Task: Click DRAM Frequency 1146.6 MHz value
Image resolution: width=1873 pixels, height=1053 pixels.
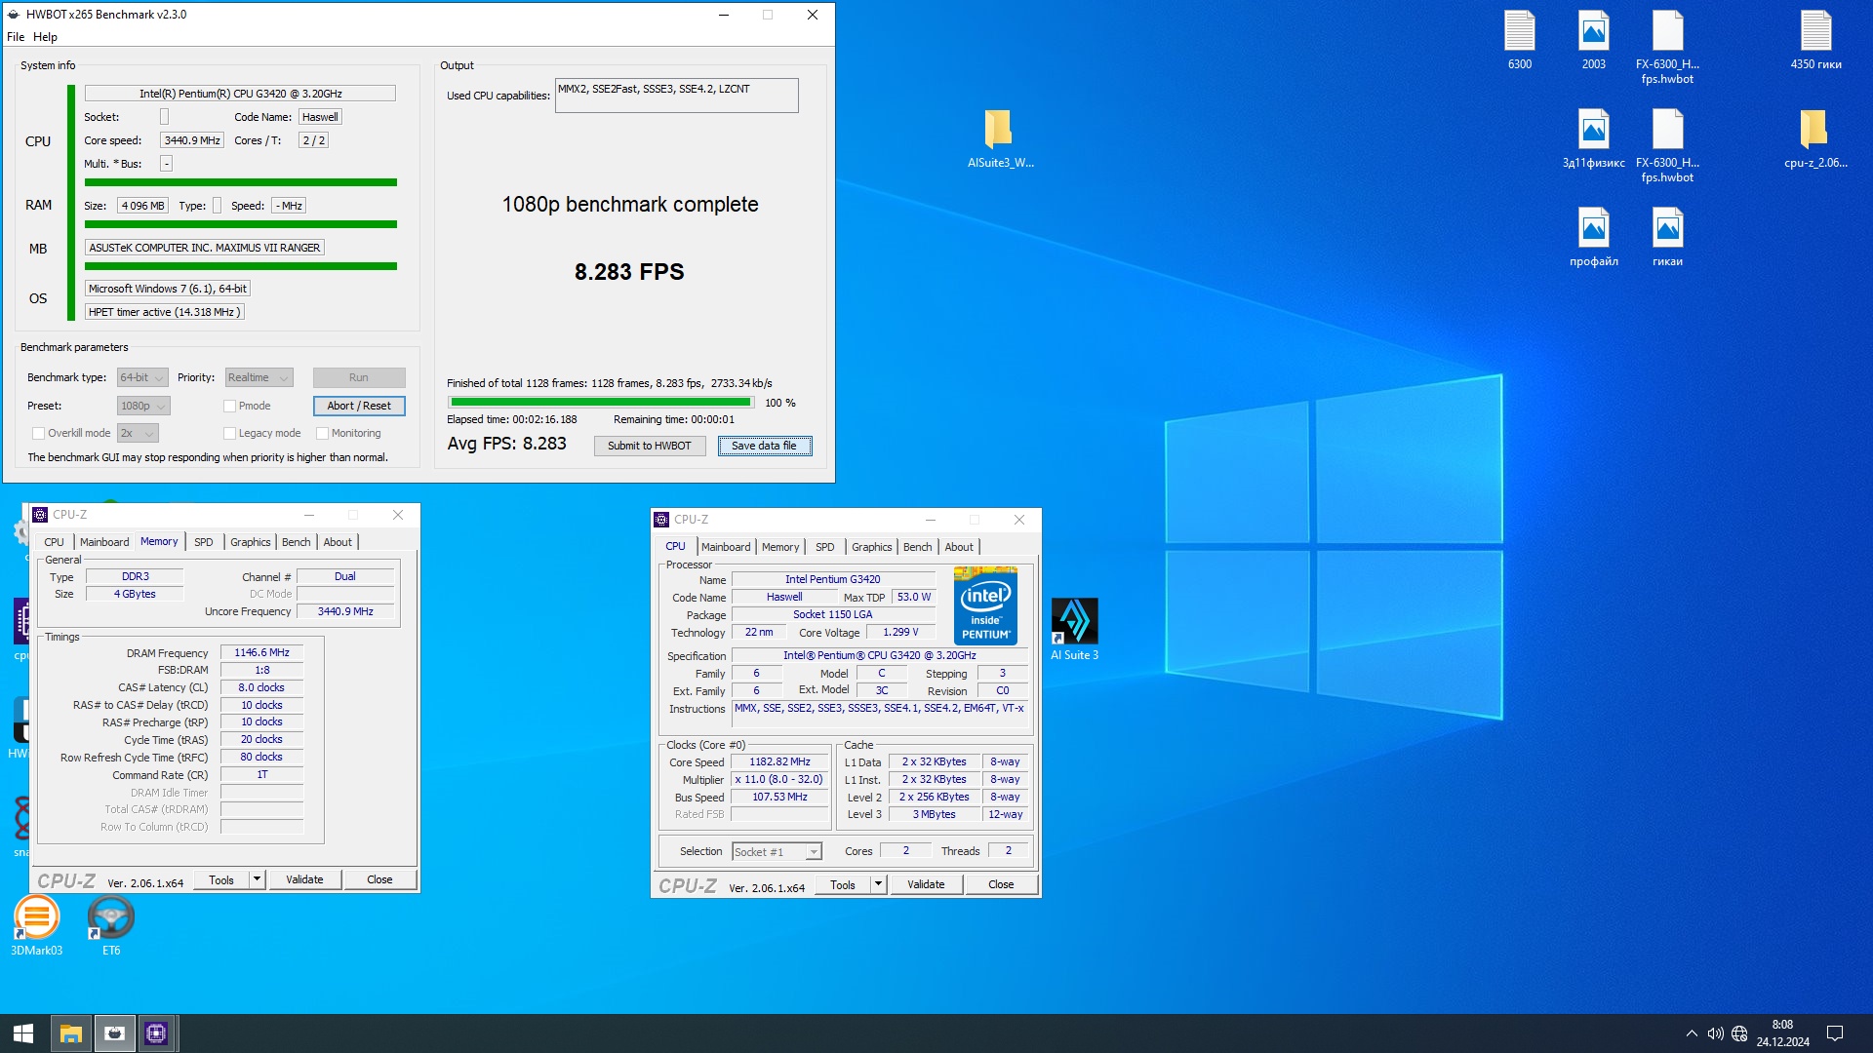Action: pos(261,653)
